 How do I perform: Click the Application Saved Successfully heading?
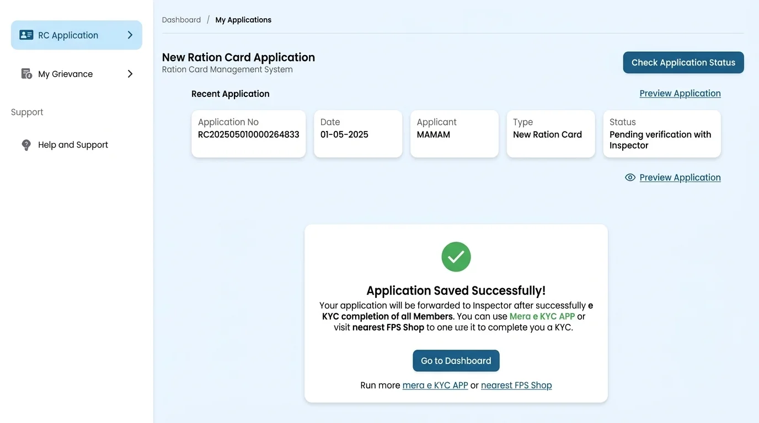pyautogui.click(x=456, y=291)
